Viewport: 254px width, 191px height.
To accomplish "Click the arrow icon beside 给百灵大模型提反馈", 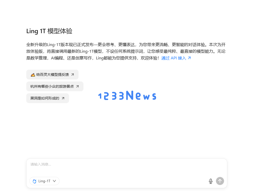I will tap(73, 75).
